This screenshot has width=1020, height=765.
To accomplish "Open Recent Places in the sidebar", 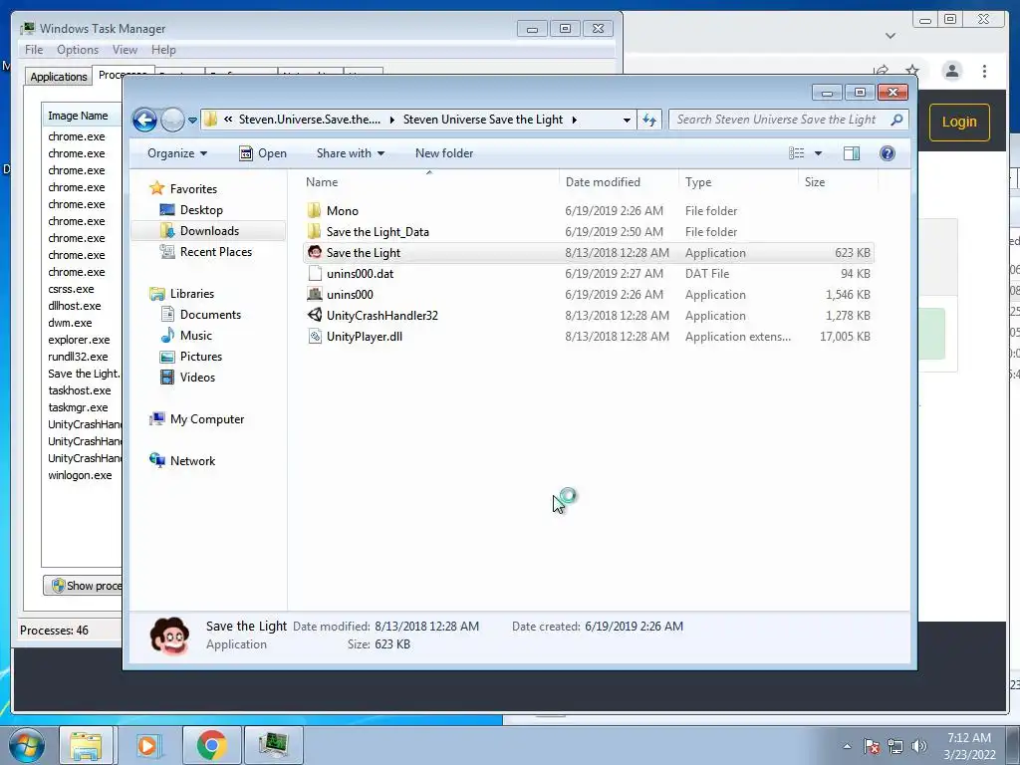I will [215, 252].
